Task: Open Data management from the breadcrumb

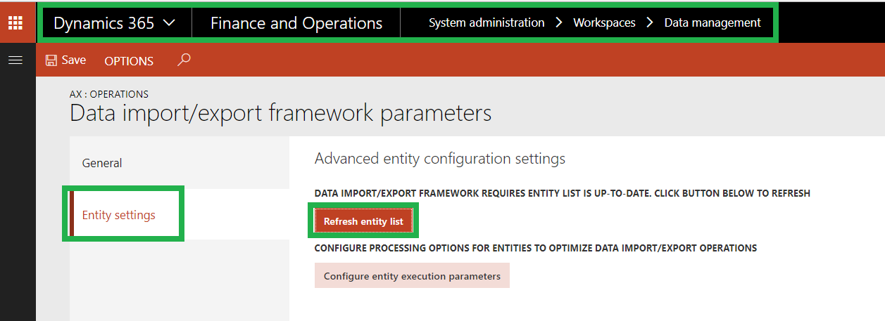Action: (x=713, y=22)
